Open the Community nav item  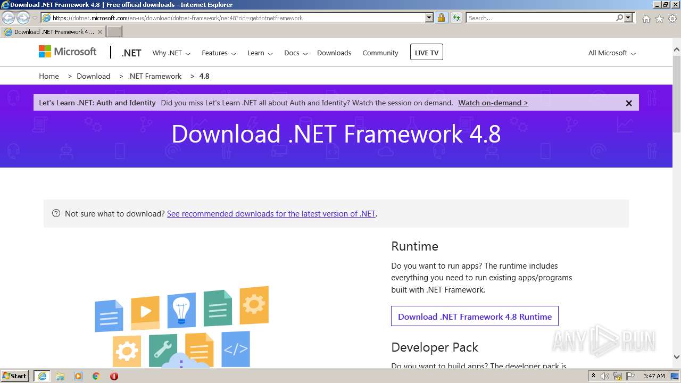click(380, 53)
